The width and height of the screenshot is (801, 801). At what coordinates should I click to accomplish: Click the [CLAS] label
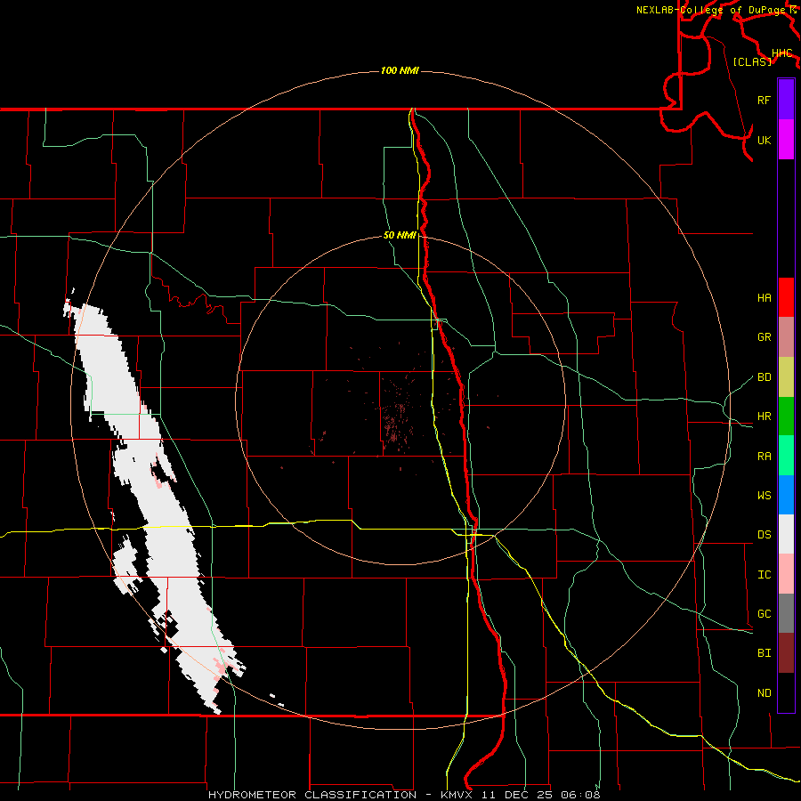(x=752, y=61)
